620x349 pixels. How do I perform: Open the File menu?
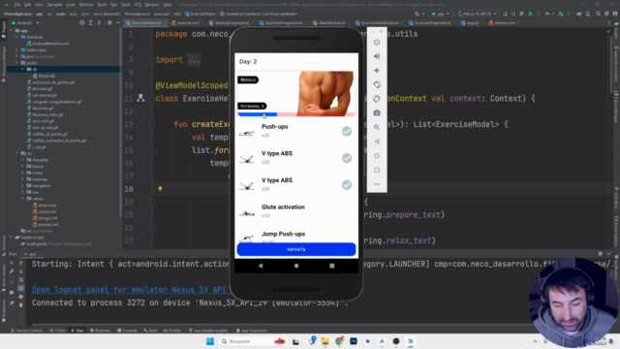point(17,5)
